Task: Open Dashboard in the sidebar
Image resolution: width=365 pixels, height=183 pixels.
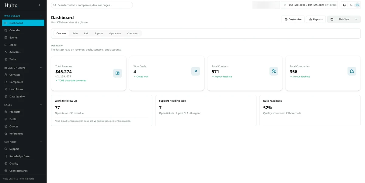Action: tap(23, 23)
